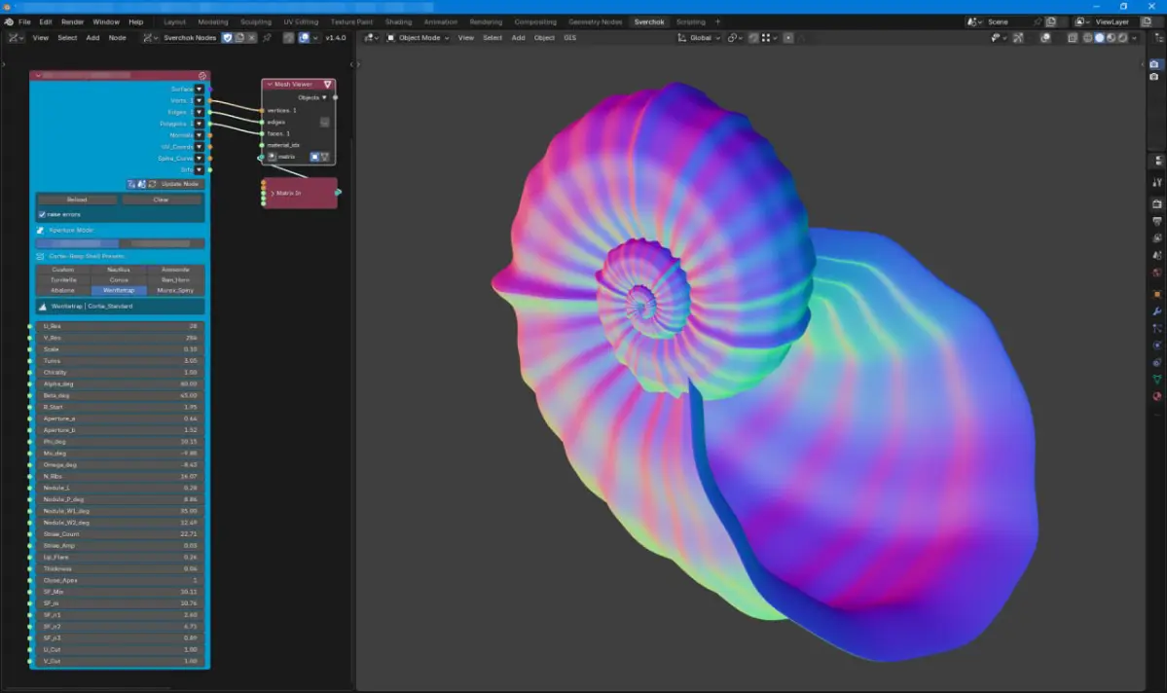1167x693 pixels.
Task: Toggle the small box beside edges in Mesh Viewer
Action: pyautogui.click(x=324, y=122)
